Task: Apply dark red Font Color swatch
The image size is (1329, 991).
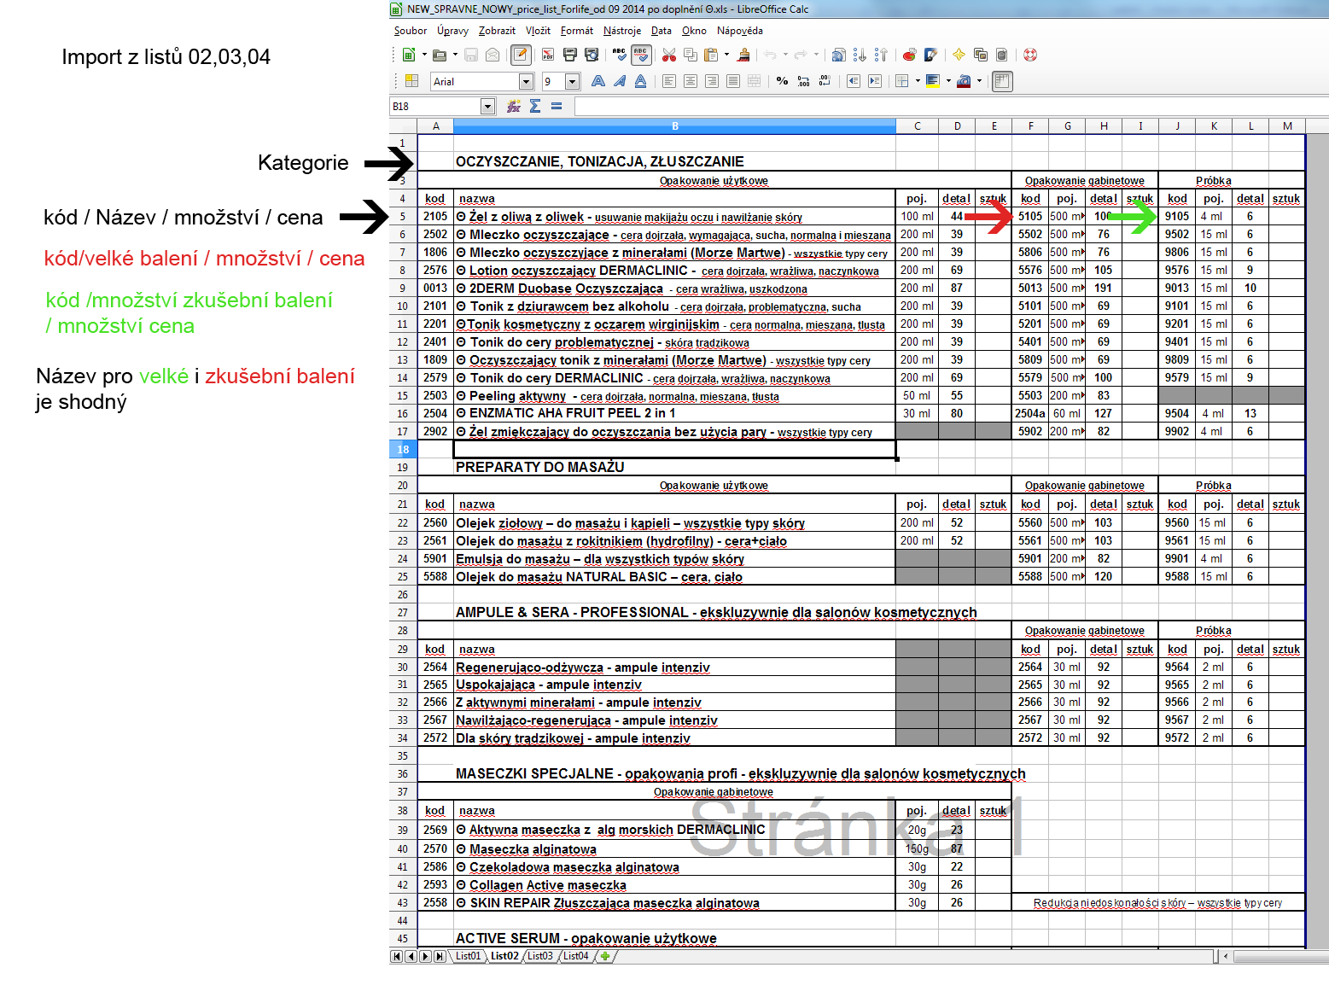Action: click(x=964, y=81)
